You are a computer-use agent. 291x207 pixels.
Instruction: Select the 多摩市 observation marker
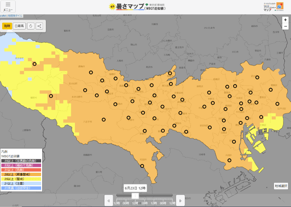tap(145, 131)
